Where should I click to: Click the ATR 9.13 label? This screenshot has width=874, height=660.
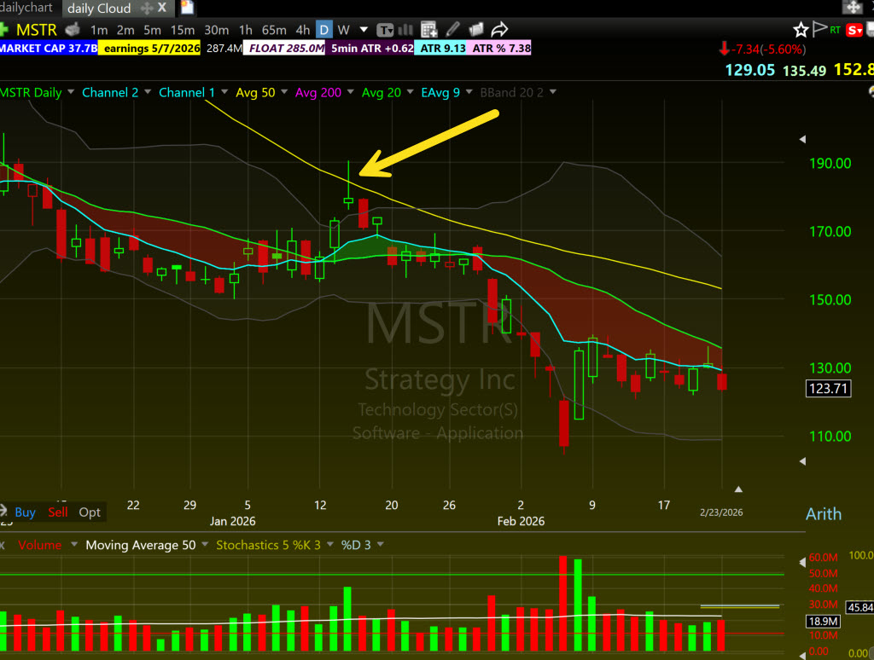[442, 49]
